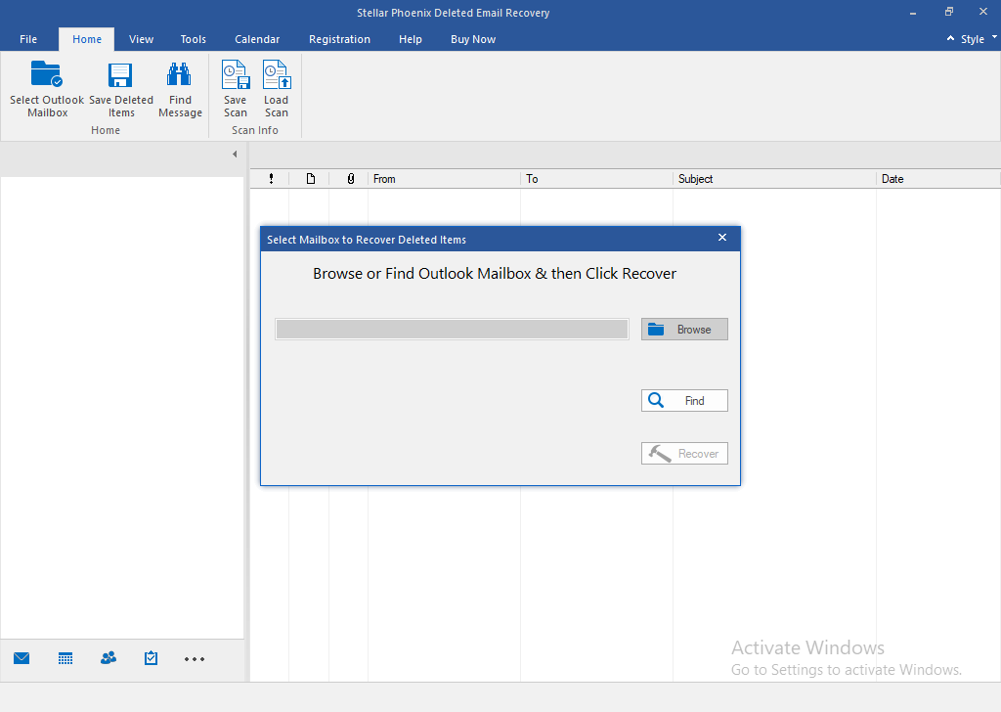The height and width of the screenshot is (712, 1001).
Task: Close the Select Mailbox dialog
Action: [x=722, y=238]
